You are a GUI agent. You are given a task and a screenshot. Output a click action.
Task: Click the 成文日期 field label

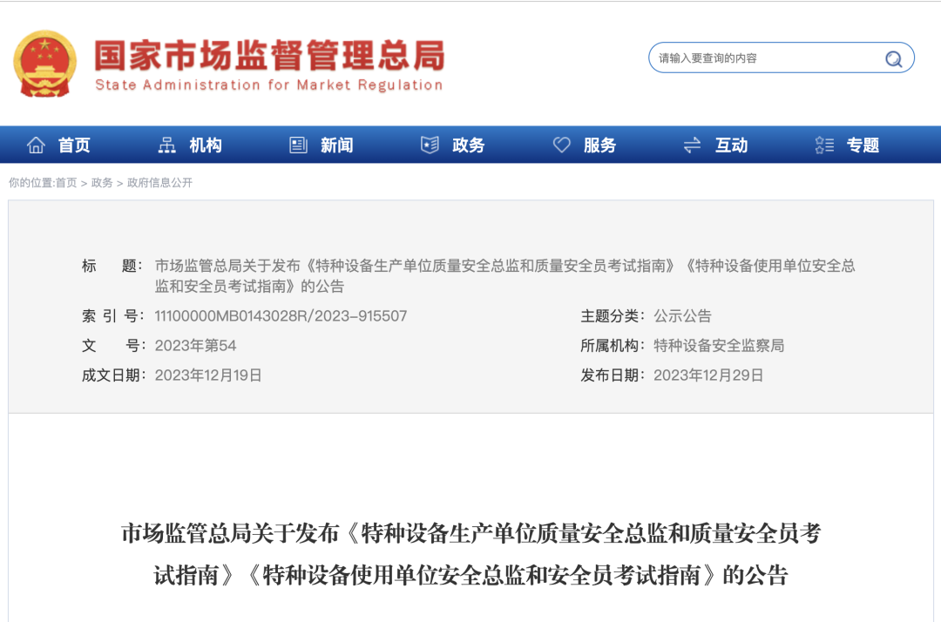113,375
